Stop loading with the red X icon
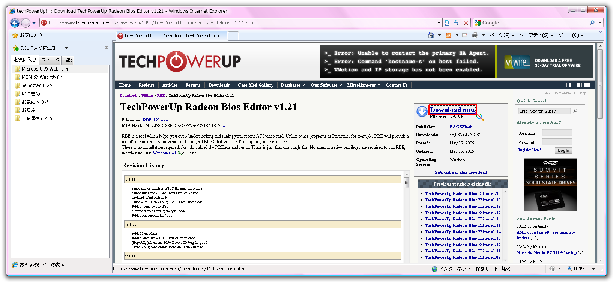The height and width of the screenshot is (282, 613). pyautogui.click(x=466, y=23)
